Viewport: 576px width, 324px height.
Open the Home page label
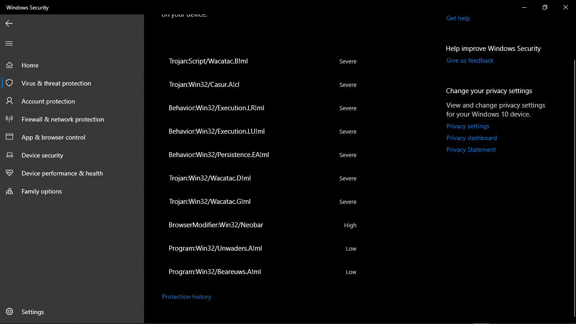(x=30, y=65)
